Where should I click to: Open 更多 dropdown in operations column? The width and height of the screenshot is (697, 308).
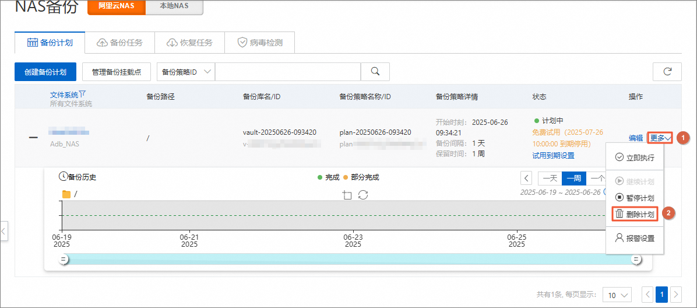click(x=660, y=138)
